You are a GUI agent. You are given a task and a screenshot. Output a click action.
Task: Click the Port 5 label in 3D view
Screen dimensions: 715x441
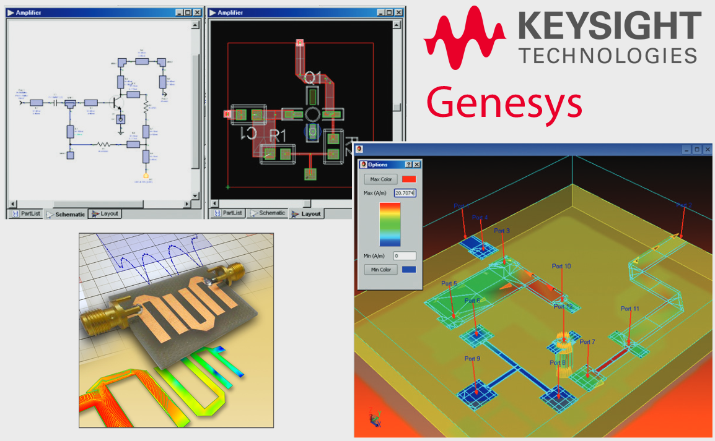pyautogui.click(x=449, y=283)
